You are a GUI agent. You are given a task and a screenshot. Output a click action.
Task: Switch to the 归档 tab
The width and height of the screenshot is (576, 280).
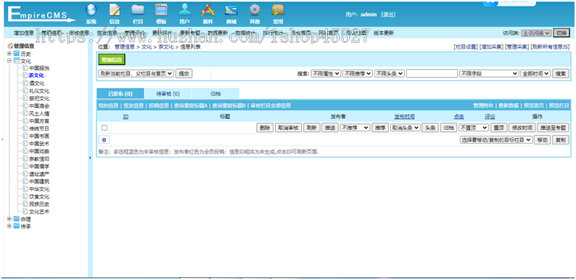coord(215,94)
